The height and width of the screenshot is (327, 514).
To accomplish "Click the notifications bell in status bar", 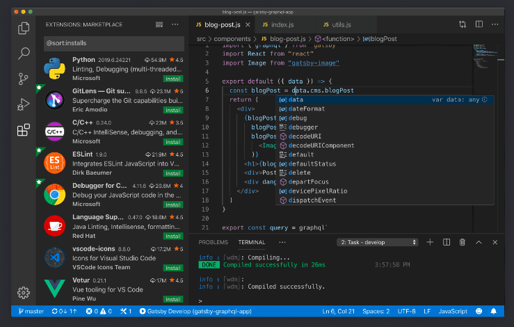I will point(495,311).
